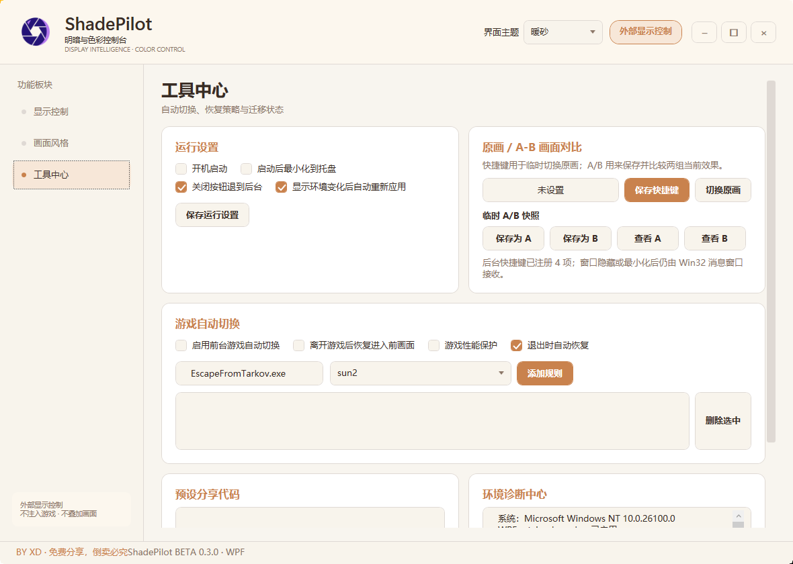Viewport: 793px width, 564px height.
Task: Click the 环境诊断中心 scroll-up arrow
Action: (739, 516)
